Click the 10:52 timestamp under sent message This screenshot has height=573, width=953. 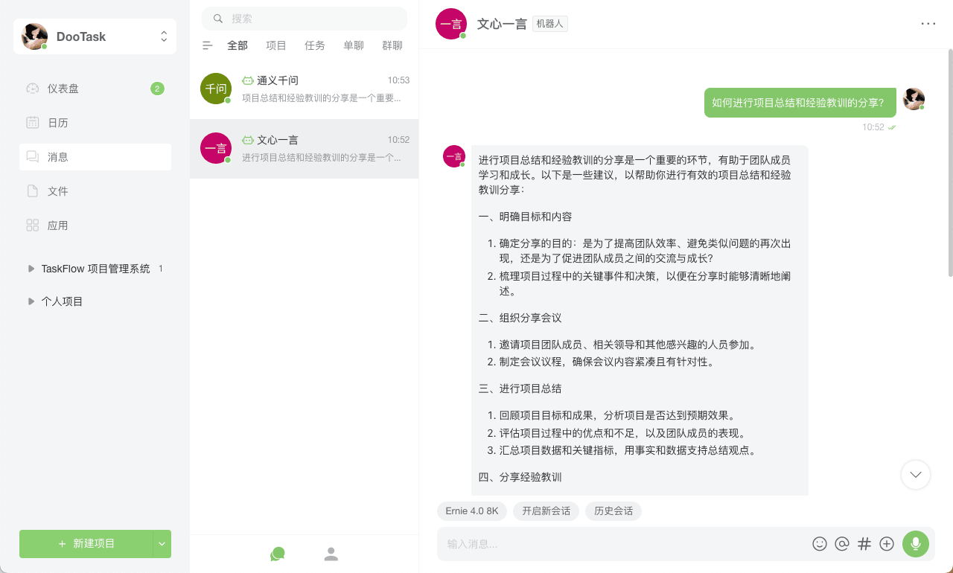click(873, 127)
